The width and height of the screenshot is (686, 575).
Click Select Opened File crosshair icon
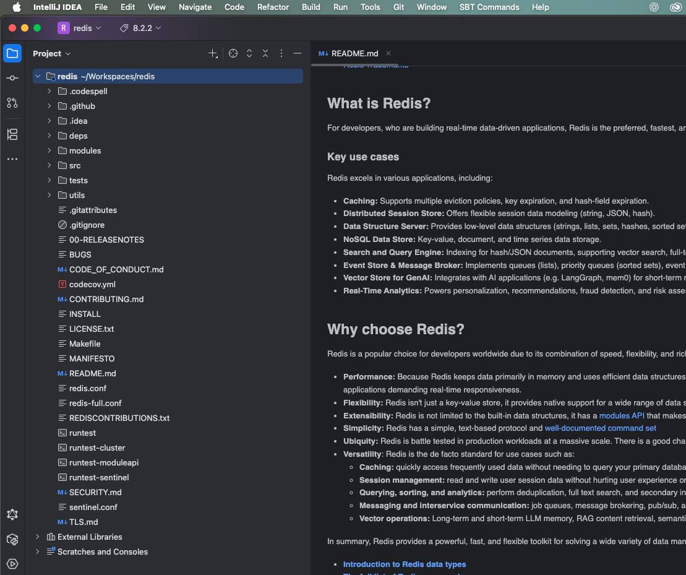point(233,53)
